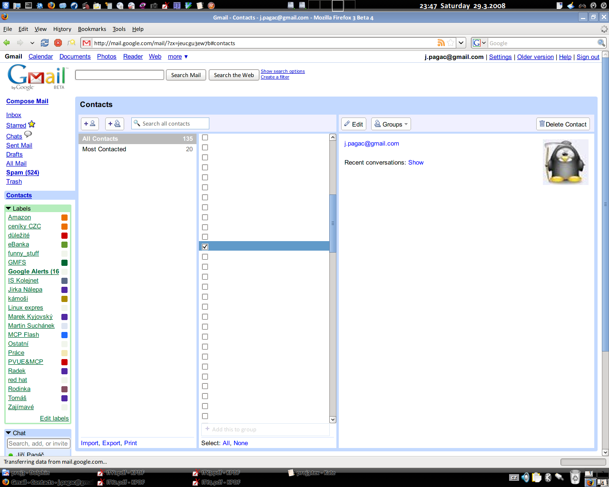This screenshot has width=609, height=487.
Task: Open the Bookmarks menu
Action: (92, 29)
